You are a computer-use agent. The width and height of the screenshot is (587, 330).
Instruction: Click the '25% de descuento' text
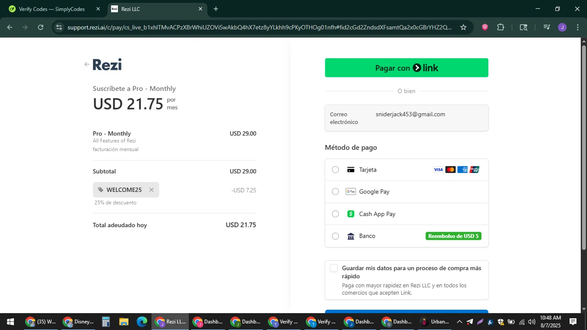[x=115, y=203]
